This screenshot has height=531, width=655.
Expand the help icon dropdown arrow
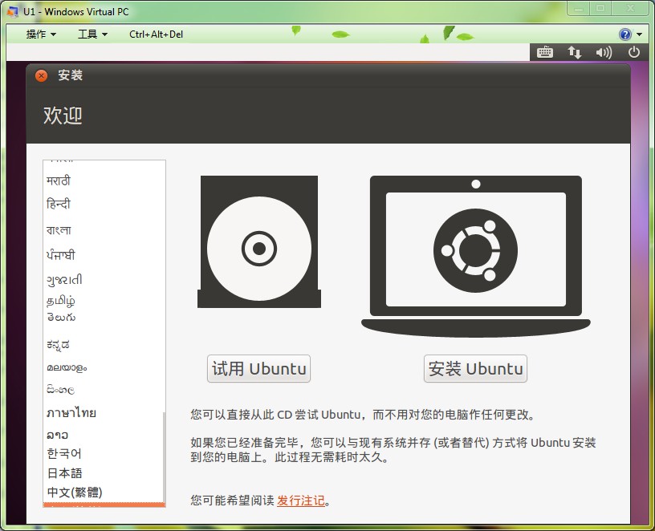[639, 34]
